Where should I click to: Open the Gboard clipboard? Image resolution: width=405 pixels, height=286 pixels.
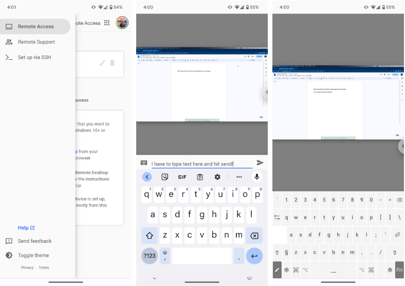200,177
